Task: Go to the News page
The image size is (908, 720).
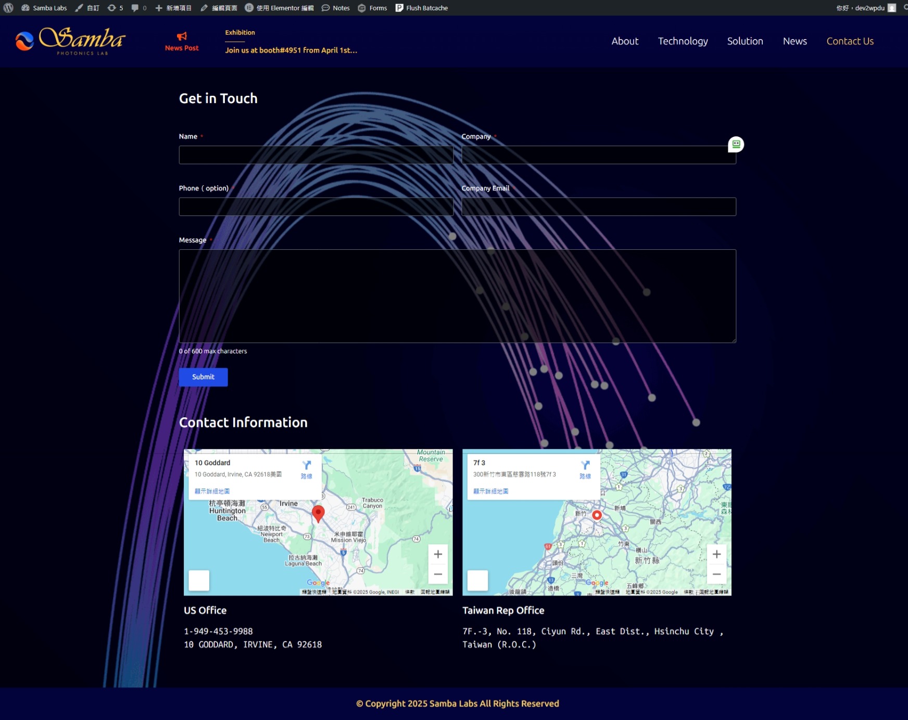Action: (795, 41)
